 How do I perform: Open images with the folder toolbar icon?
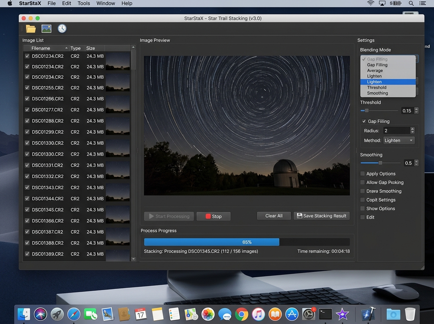[31, 29]
